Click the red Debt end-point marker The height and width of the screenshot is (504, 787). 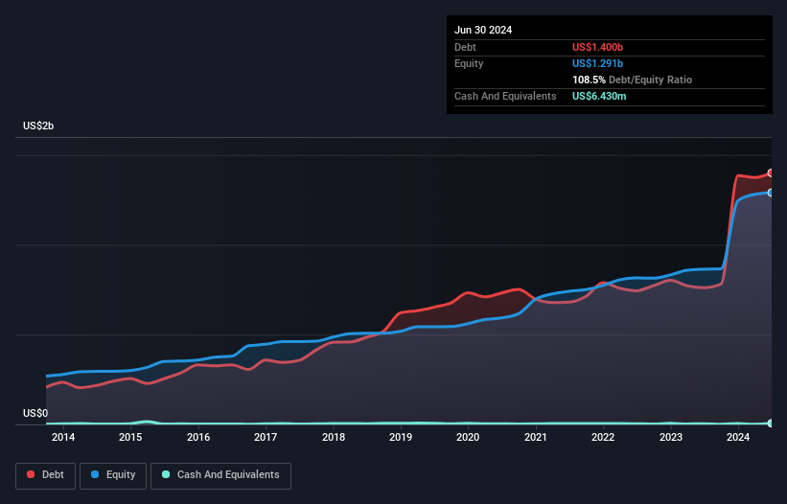(x=771, y=173)
